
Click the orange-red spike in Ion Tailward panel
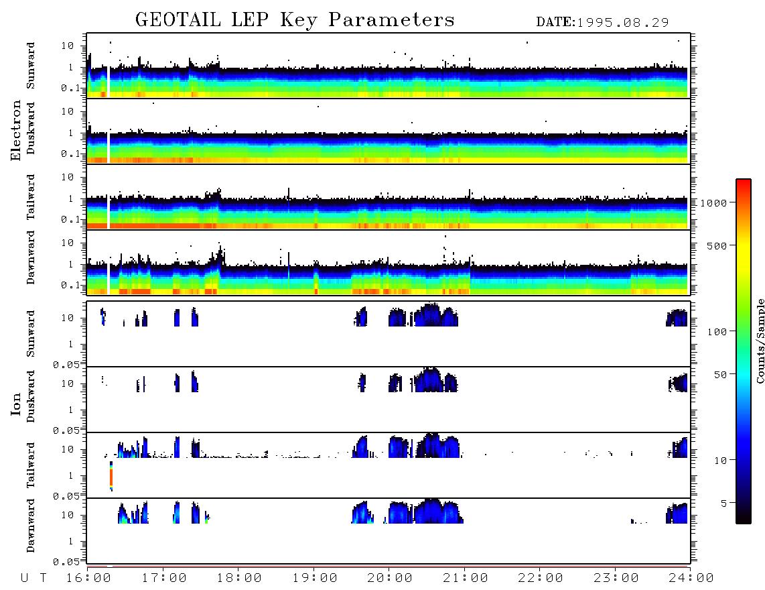tap(111, 476)
